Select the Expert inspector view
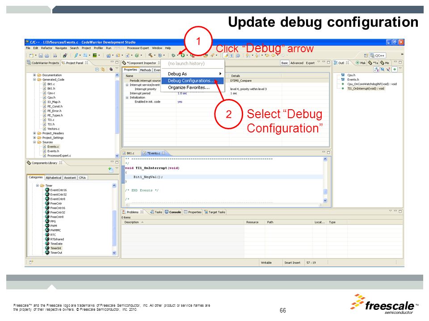This screenshot has width=429, height=321. click(310, 63)
